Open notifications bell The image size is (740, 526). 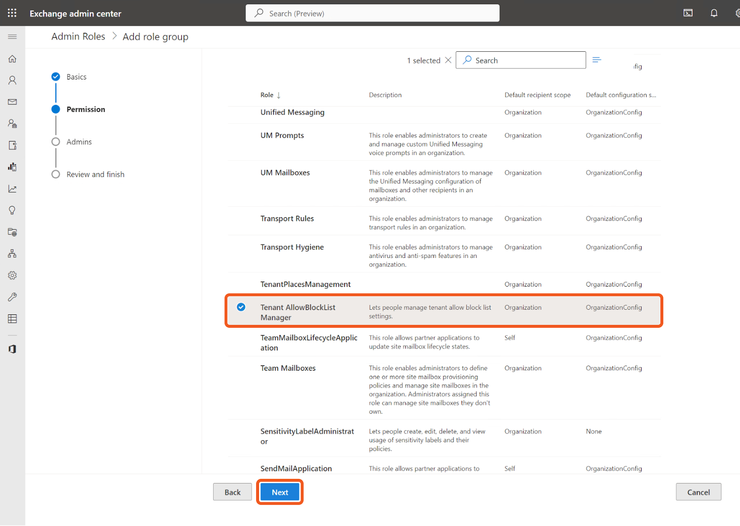point(714,13)
